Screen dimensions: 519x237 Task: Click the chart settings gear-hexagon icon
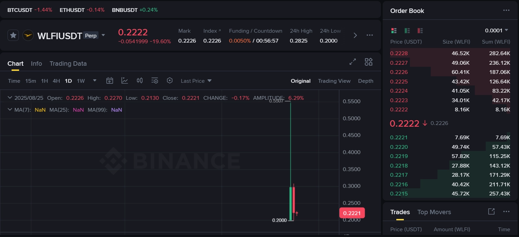170,80
